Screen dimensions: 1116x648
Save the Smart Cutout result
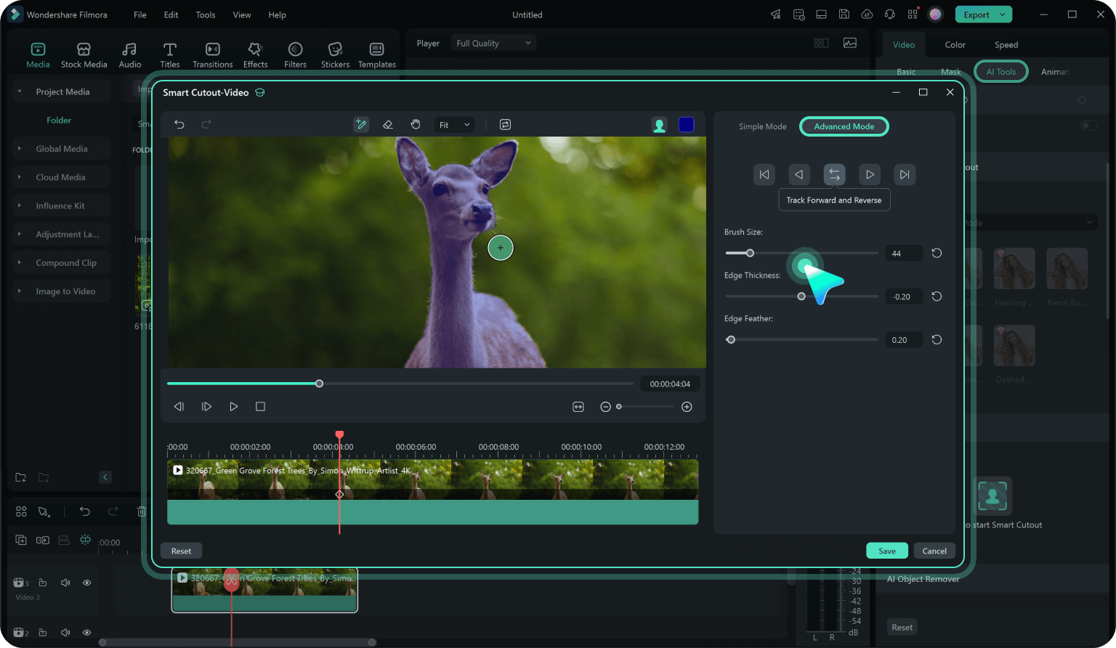(887, 551)
